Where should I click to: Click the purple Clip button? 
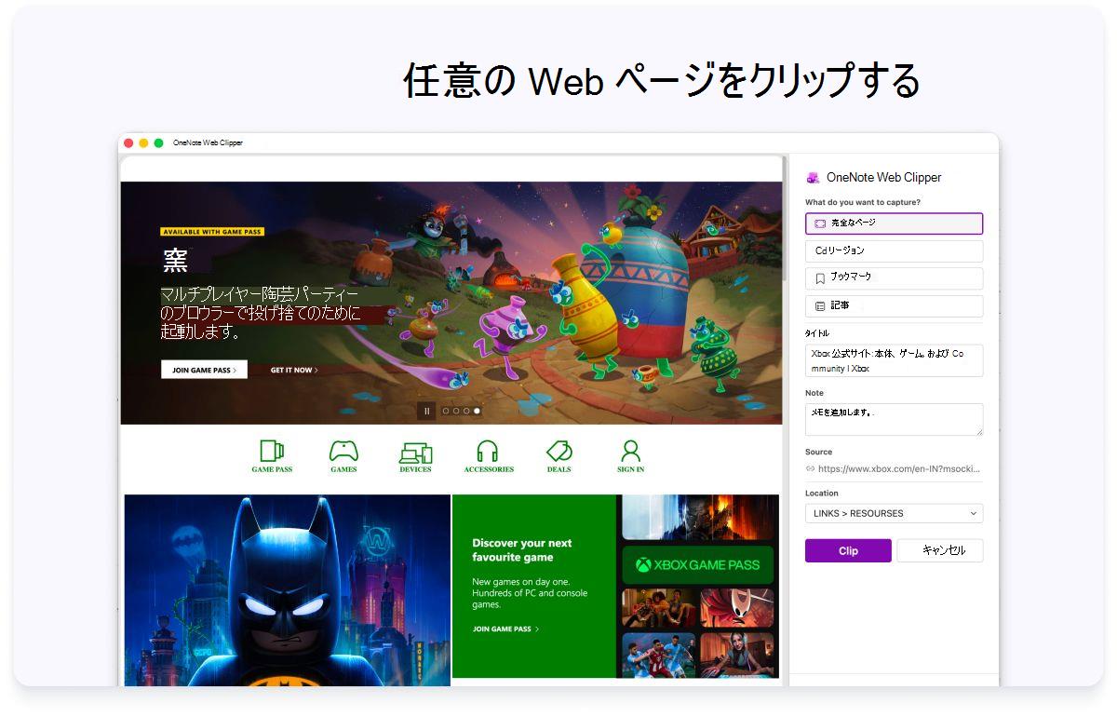tap(848, 550)
